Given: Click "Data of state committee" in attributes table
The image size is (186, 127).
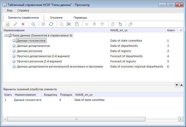Looking at the screenshot, I should tap(89, 100).
